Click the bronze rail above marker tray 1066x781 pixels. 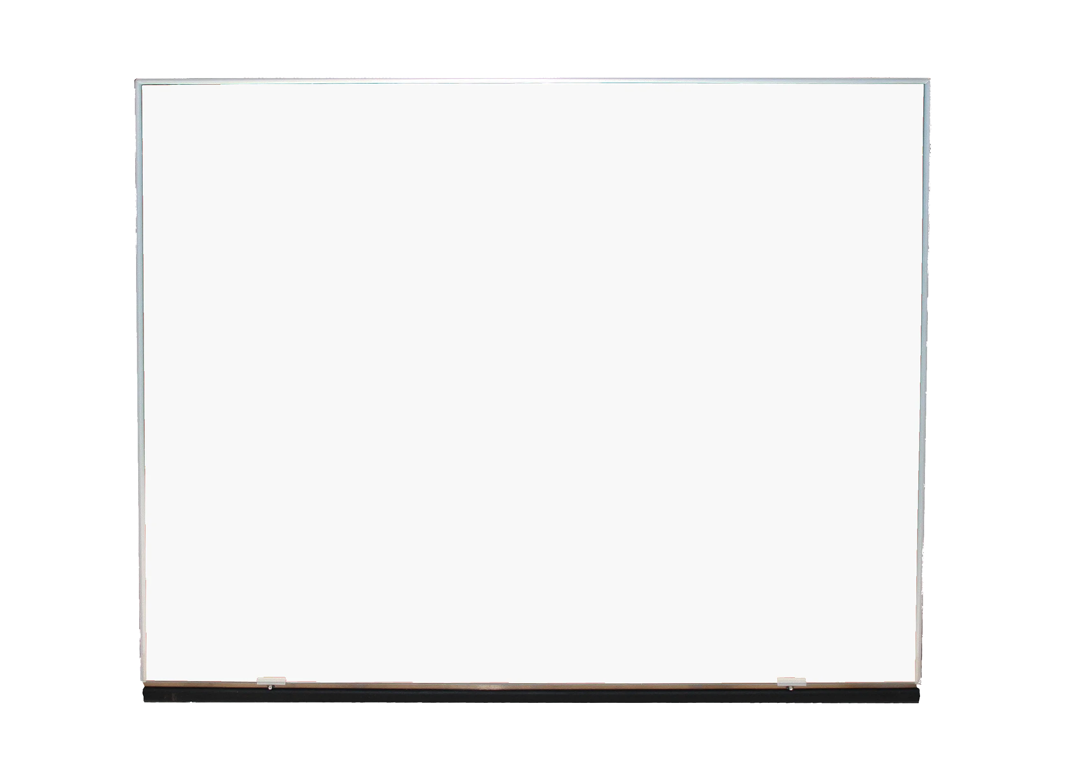point(533,685)
